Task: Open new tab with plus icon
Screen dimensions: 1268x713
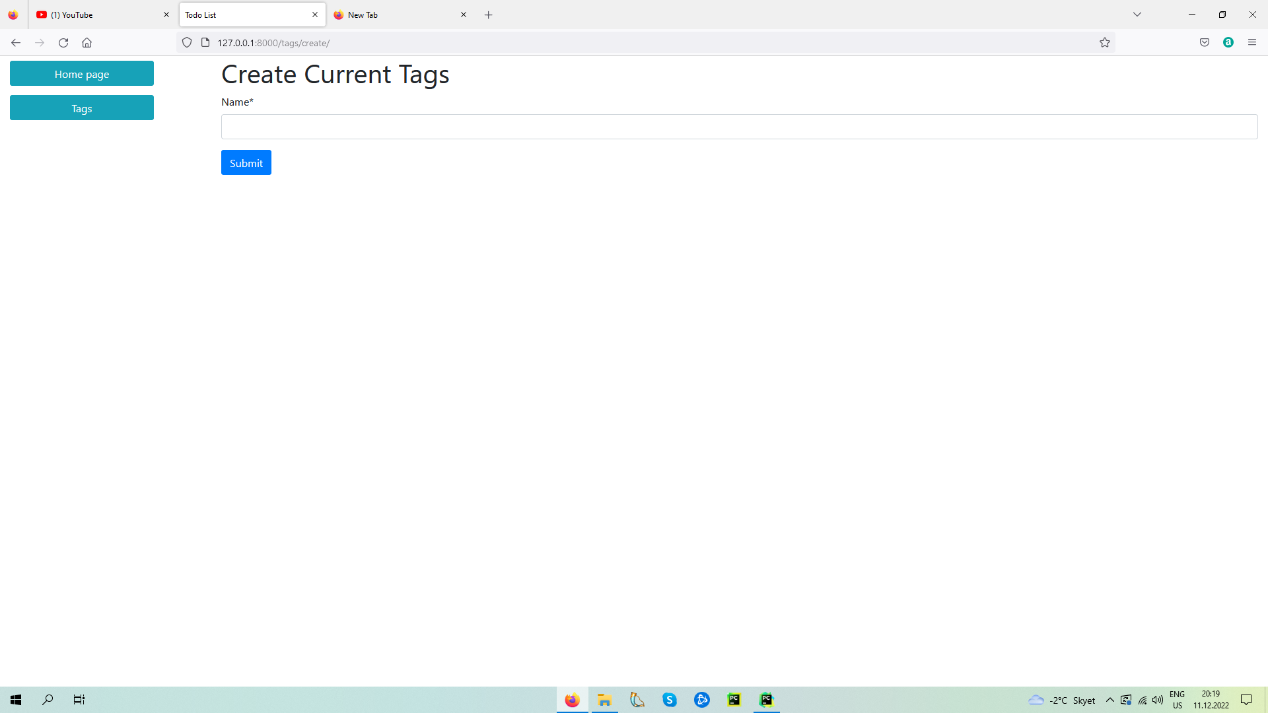Action: coord(489,15)
